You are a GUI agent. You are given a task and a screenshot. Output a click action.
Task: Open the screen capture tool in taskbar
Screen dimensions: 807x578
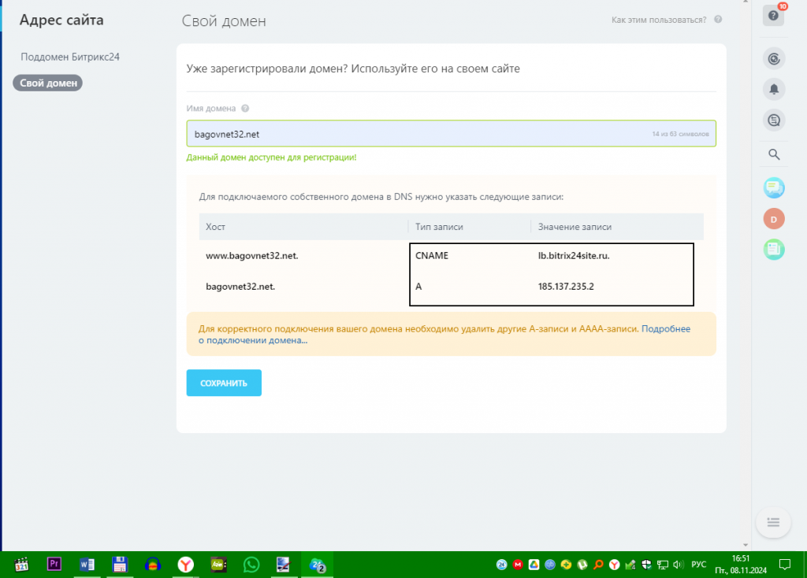[x=283, y=565]
